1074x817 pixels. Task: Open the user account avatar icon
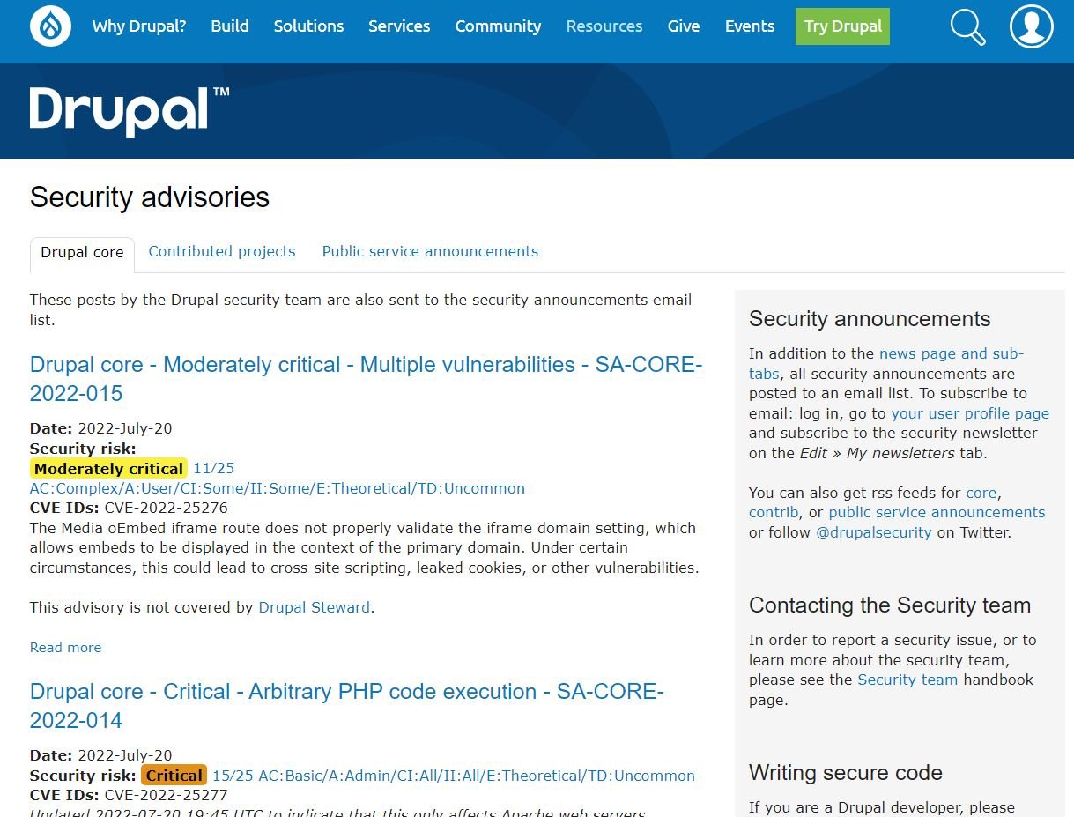pyautogui.click(x=1031, y=26)
